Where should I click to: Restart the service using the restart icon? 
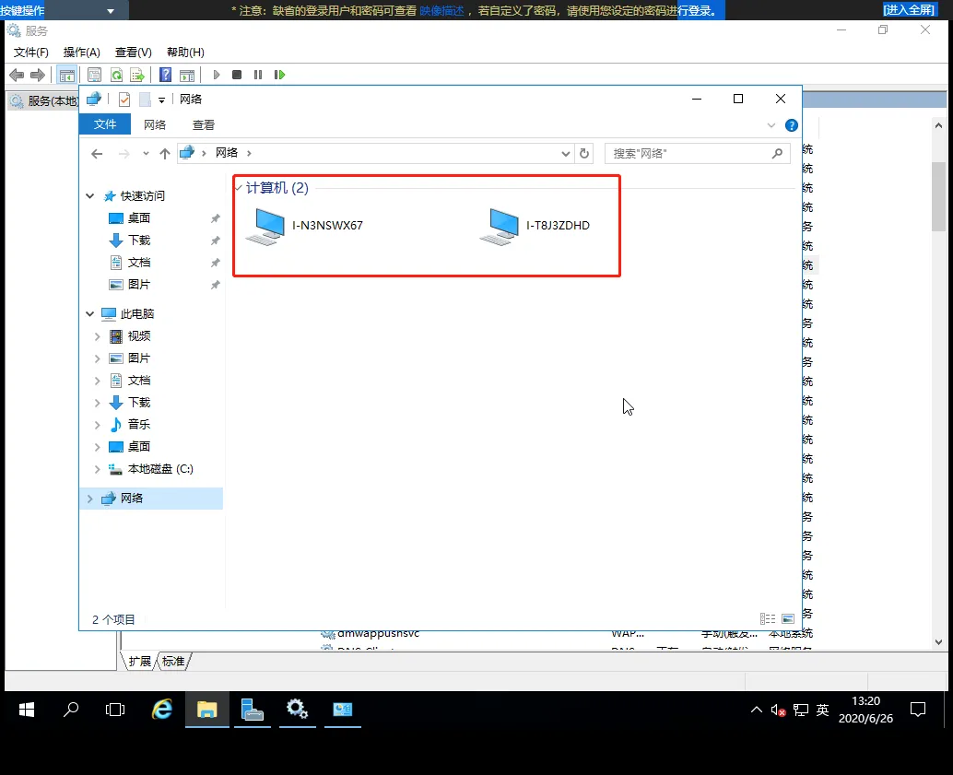(279, 75)
